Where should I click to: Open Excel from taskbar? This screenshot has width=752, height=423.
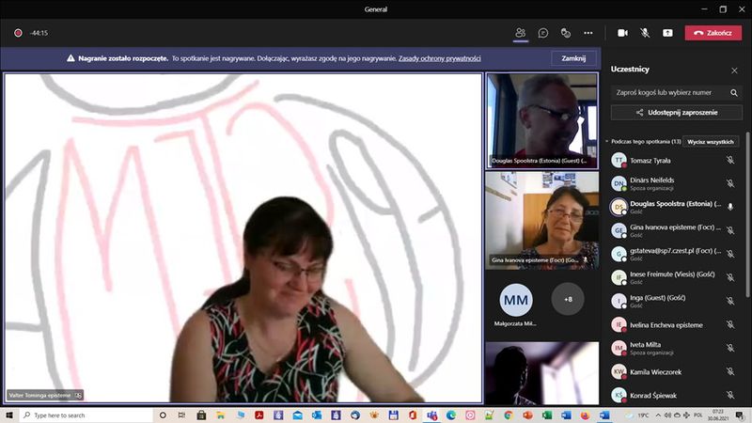(x=547, y=415)
